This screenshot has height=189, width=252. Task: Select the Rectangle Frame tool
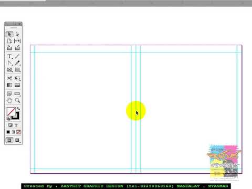[x=9, y=70]
